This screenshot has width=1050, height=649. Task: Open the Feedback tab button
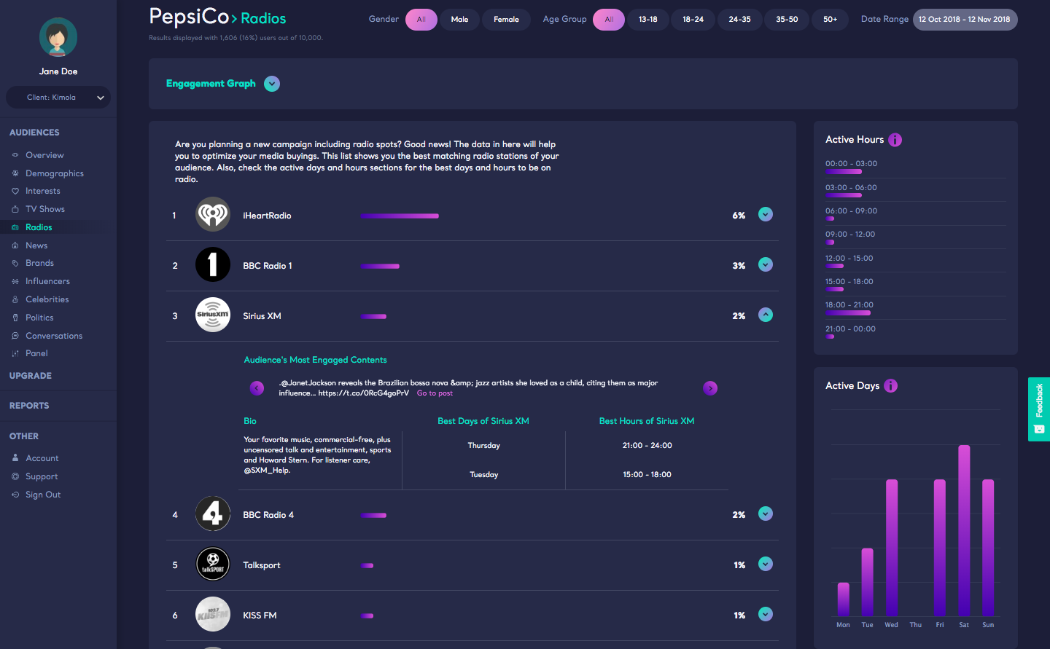[1039, 409]
